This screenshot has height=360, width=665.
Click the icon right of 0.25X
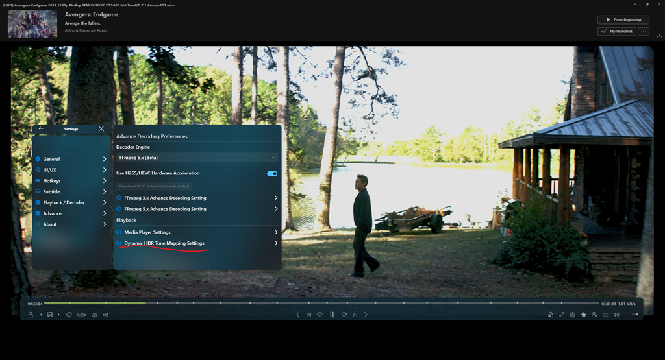(95, 315)
